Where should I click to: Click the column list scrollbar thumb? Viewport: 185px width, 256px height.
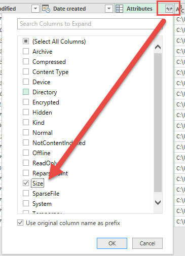tap(158, 123)
